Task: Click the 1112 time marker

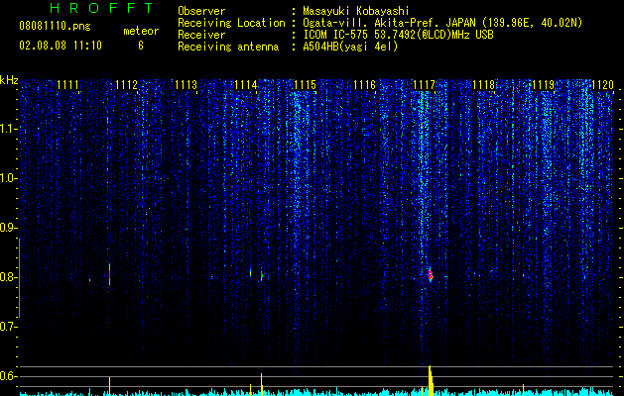Action: click(127, 85)
